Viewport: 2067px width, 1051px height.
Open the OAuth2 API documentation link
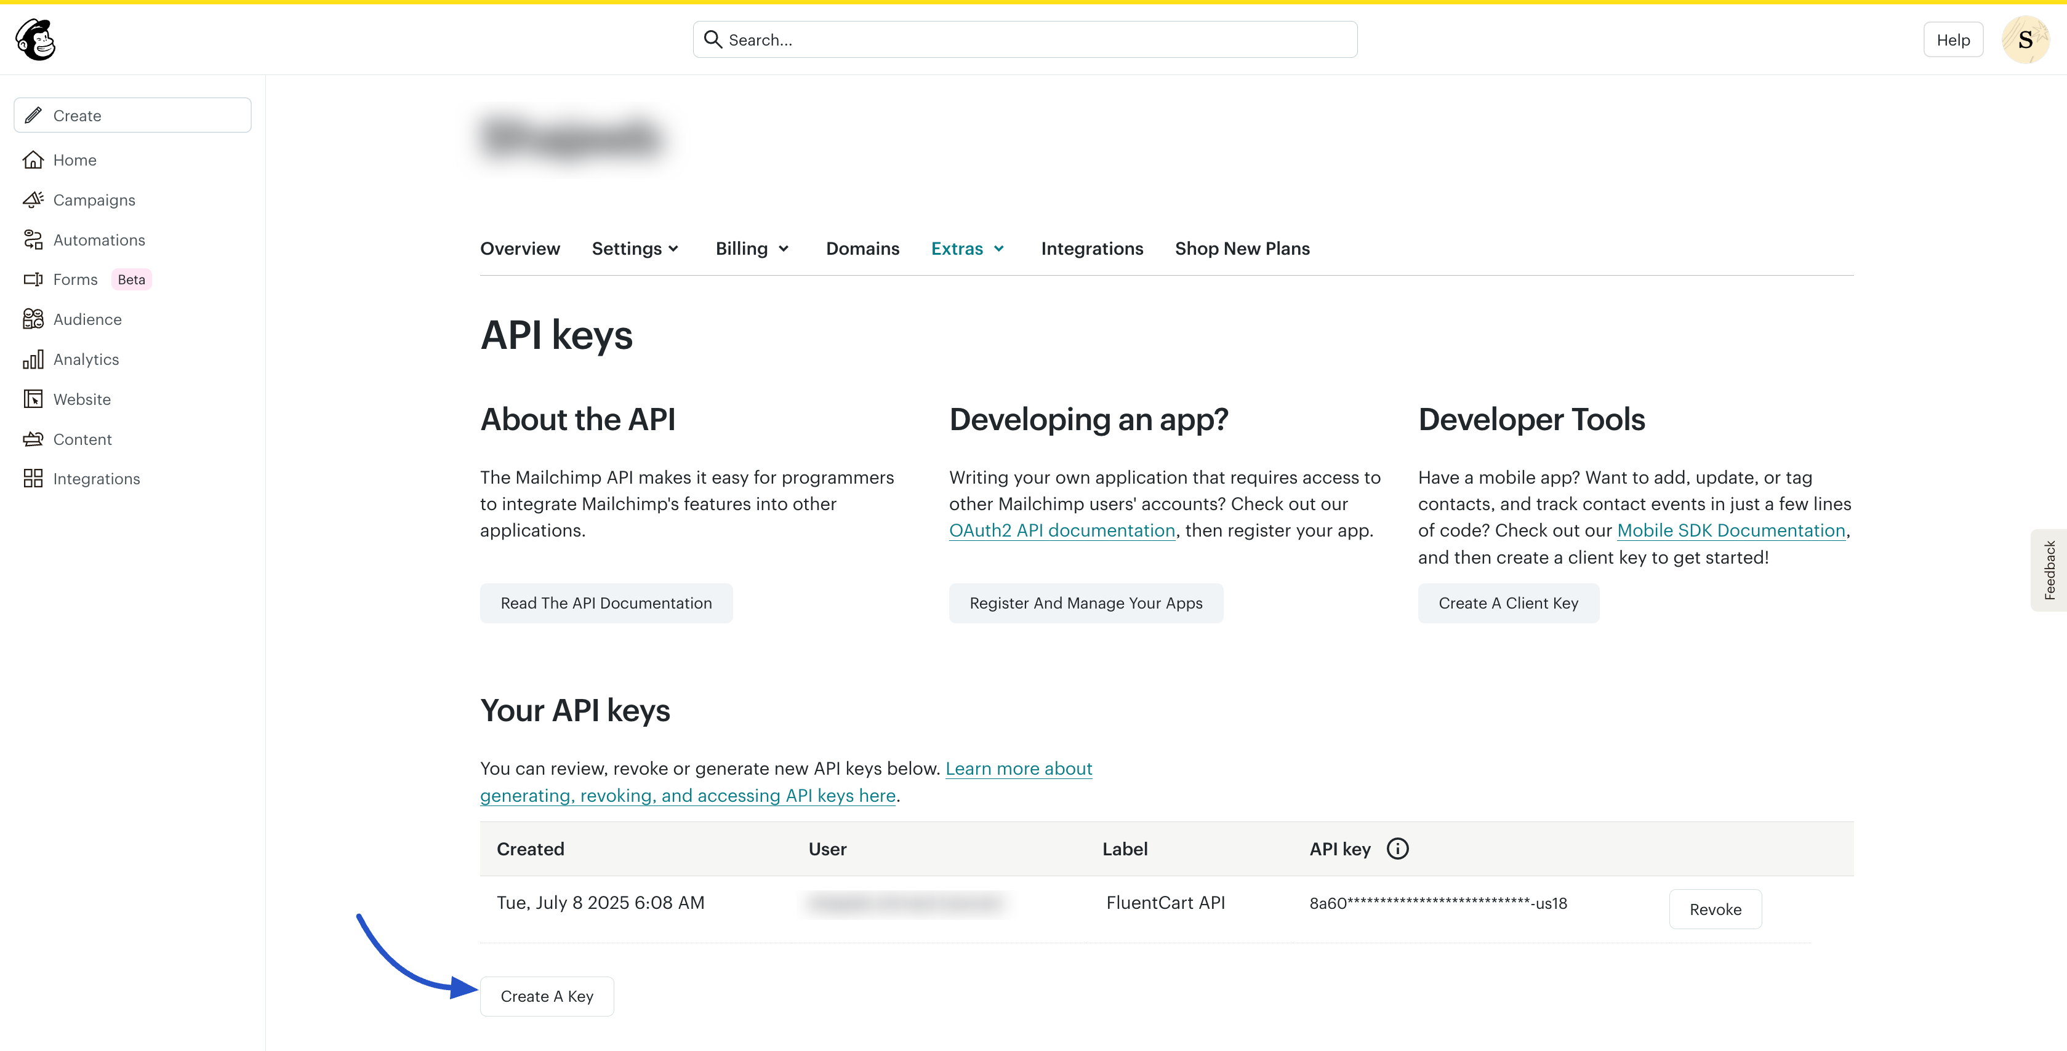coord(1062,530)
